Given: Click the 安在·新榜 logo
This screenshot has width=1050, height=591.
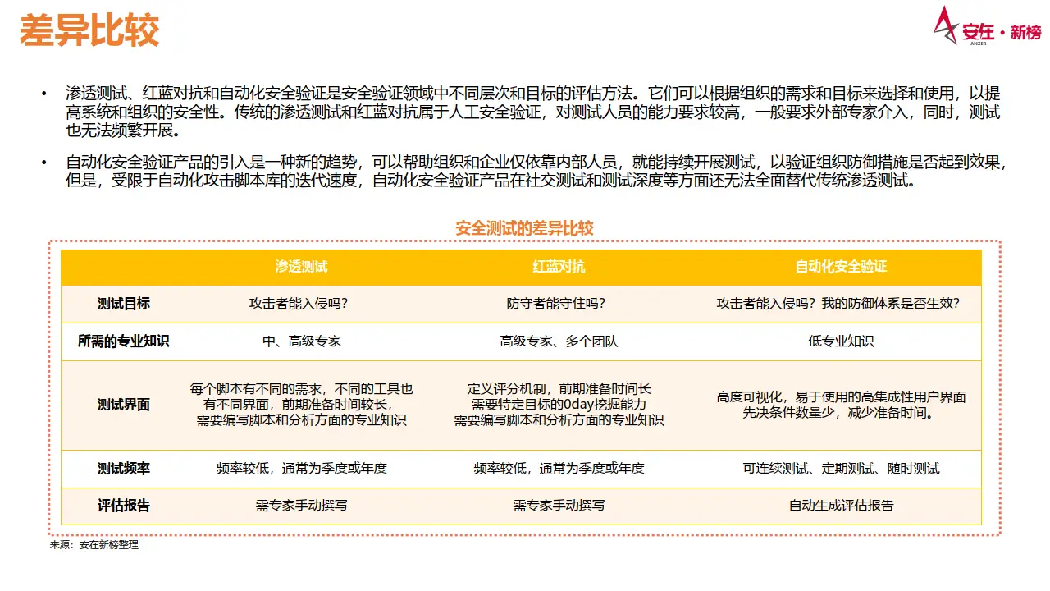Looking at the screenshot, I should (x=986, y=26).
